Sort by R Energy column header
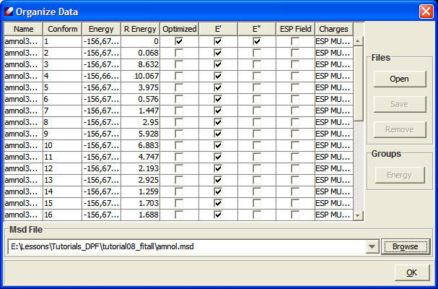Screen dimensions: 438x289 pos(139,29)
